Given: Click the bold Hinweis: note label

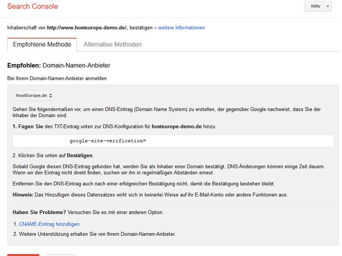Looking at the screenshot, I should click(x=23, y=195).
